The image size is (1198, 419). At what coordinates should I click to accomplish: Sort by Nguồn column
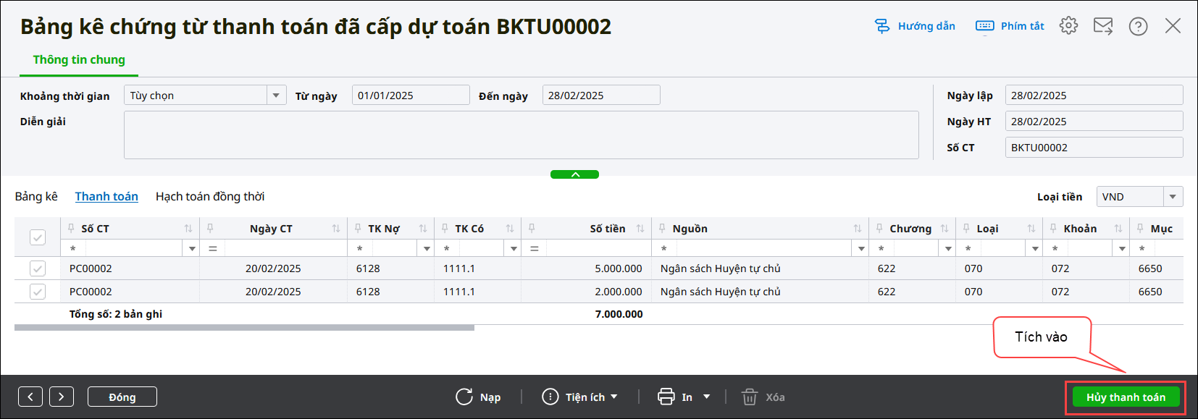(x=858, y=228)
